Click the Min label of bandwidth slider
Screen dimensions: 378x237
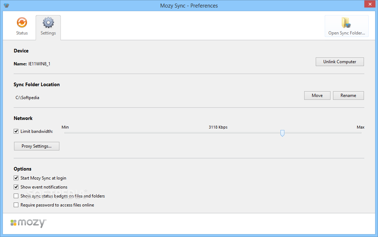65,127
